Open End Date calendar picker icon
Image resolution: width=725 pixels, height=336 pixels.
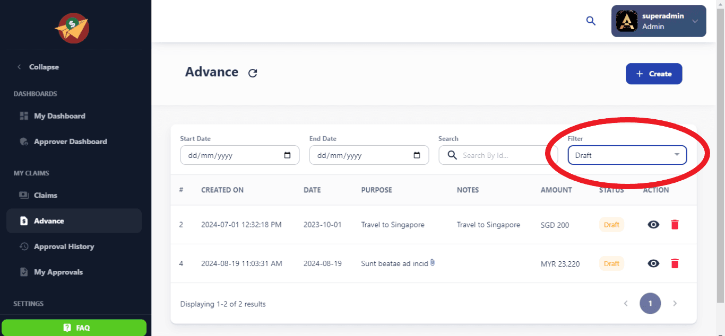[417, 155]
